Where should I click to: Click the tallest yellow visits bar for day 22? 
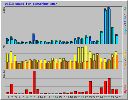(86, 54)
